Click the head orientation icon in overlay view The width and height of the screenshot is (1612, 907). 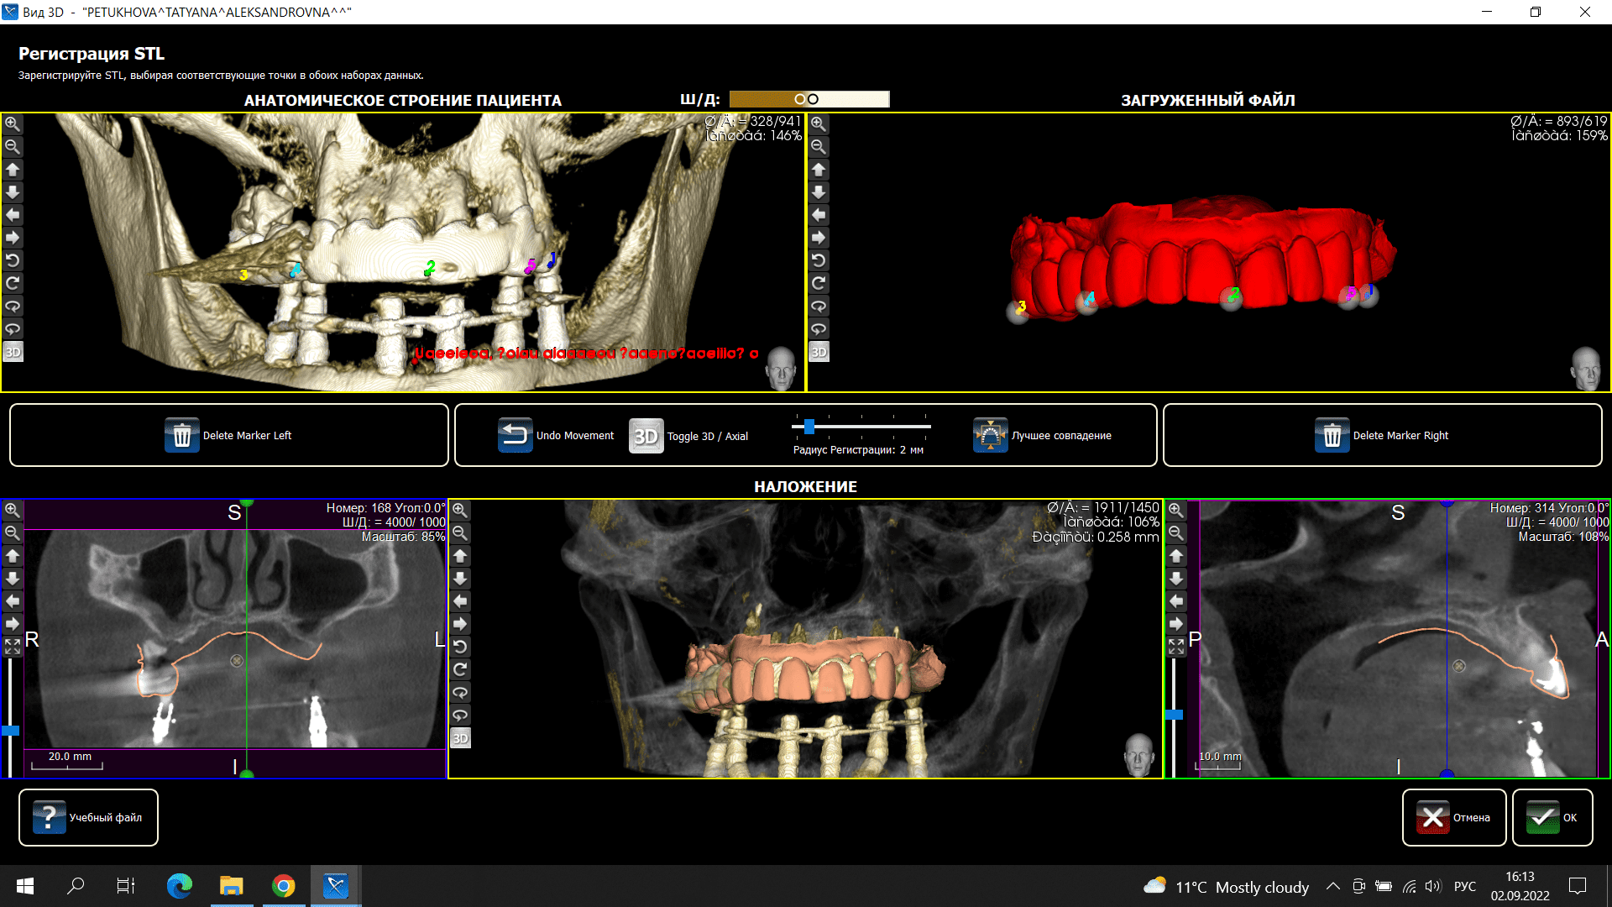click(x=1138, y=754)
